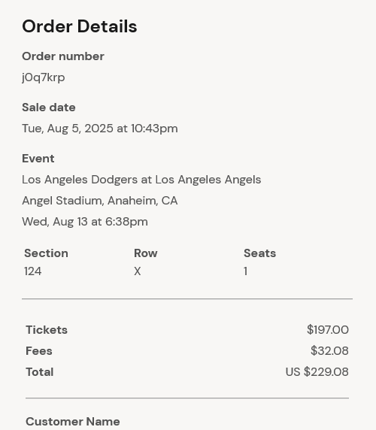Click the Order number label

[63, 56]
